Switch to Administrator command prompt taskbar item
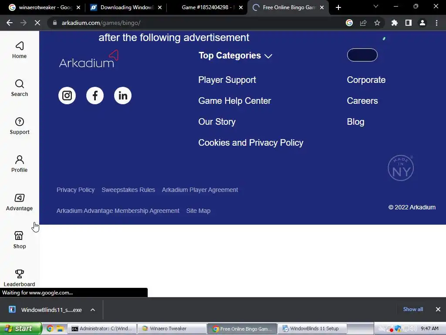446x335 pixels. tap(102, 329)
